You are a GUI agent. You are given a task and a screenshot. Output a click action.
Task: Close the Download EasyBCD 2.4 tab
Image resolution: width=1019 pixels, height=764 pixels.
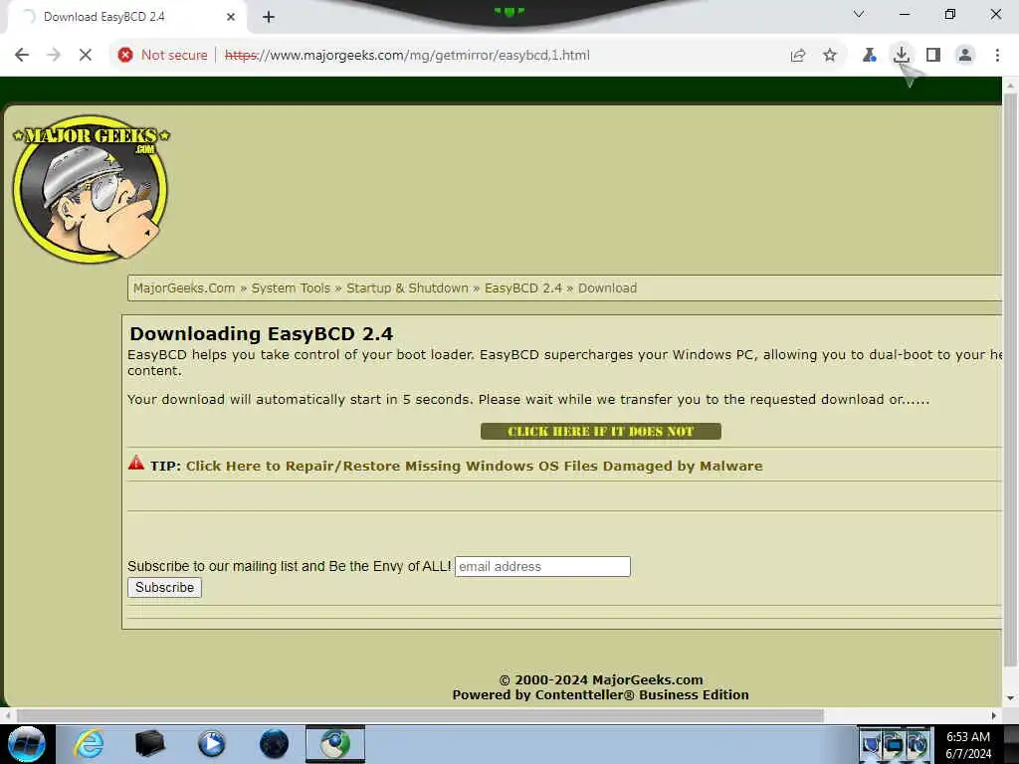click(231, 17)
